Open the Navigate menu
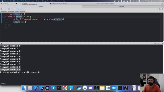This screenshot has height=92, width=164. point(27,1)
